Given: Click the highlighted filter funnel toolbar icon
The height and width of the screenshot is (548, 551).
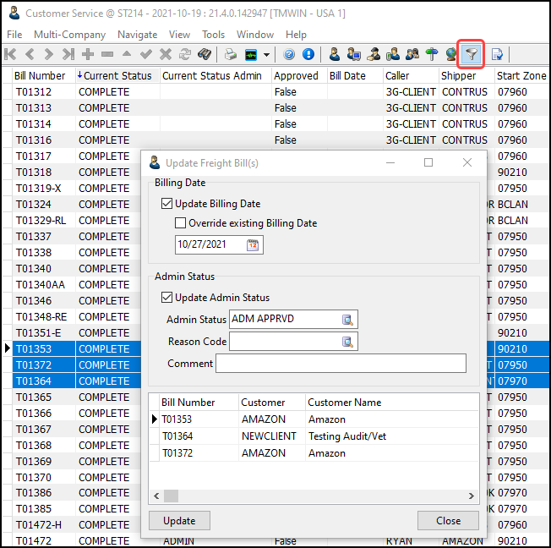Looking at the screenshot, I should 472,54.
